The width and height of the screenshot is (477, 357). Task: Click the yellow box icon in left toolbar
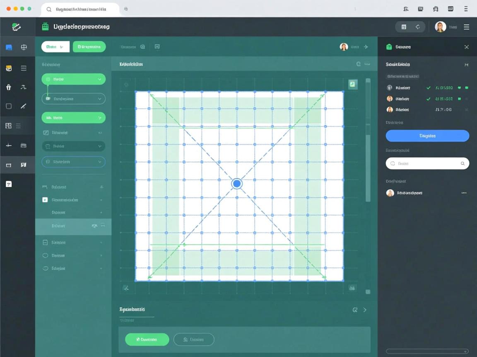(9, 68)
